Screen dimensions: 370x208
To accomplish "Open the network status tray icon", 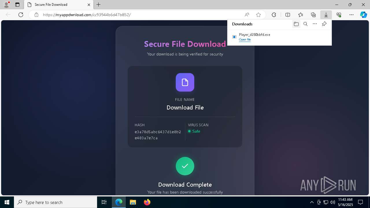I will pyautogui.click(x=326, y=202).
